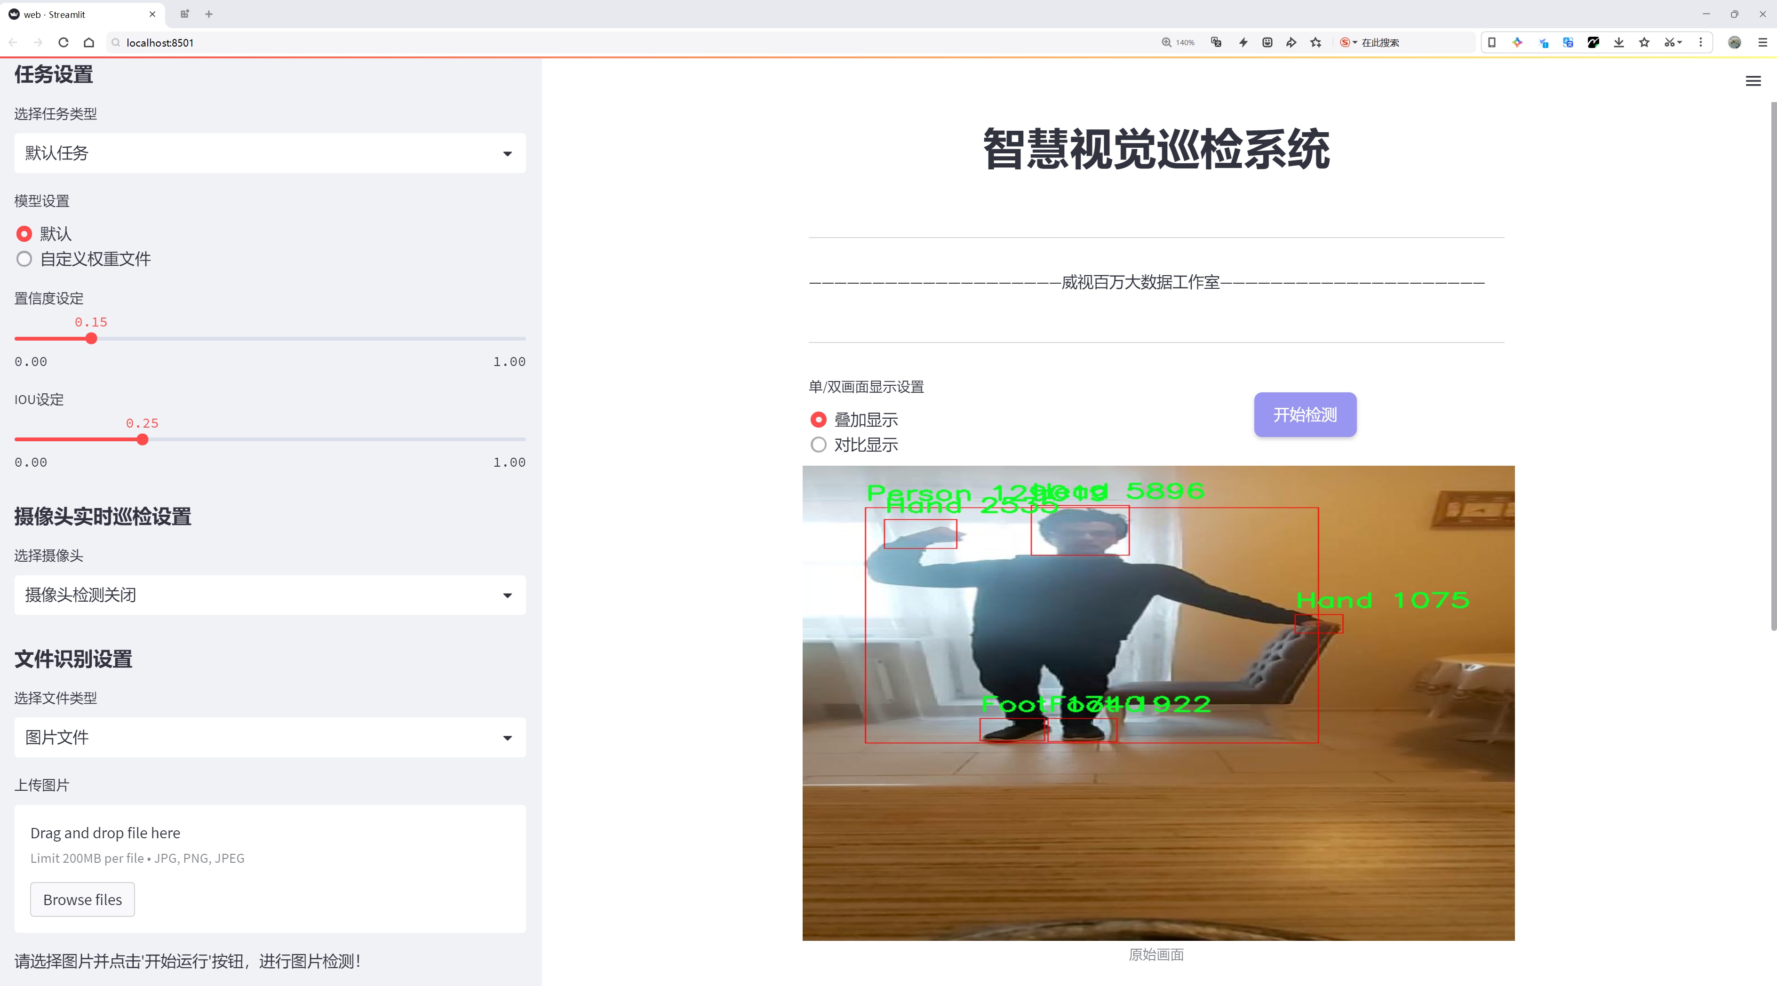Open a new browser tab
The image size is (1777, 986).
[209, 14]
